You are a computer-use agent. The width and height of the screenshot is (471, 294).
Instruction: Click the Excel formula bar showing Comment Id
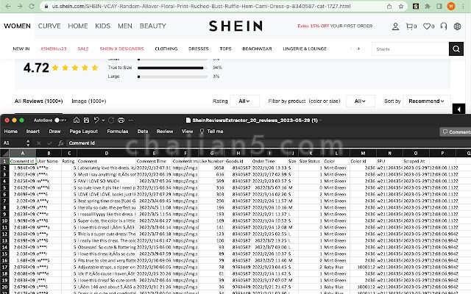[269, 143]
